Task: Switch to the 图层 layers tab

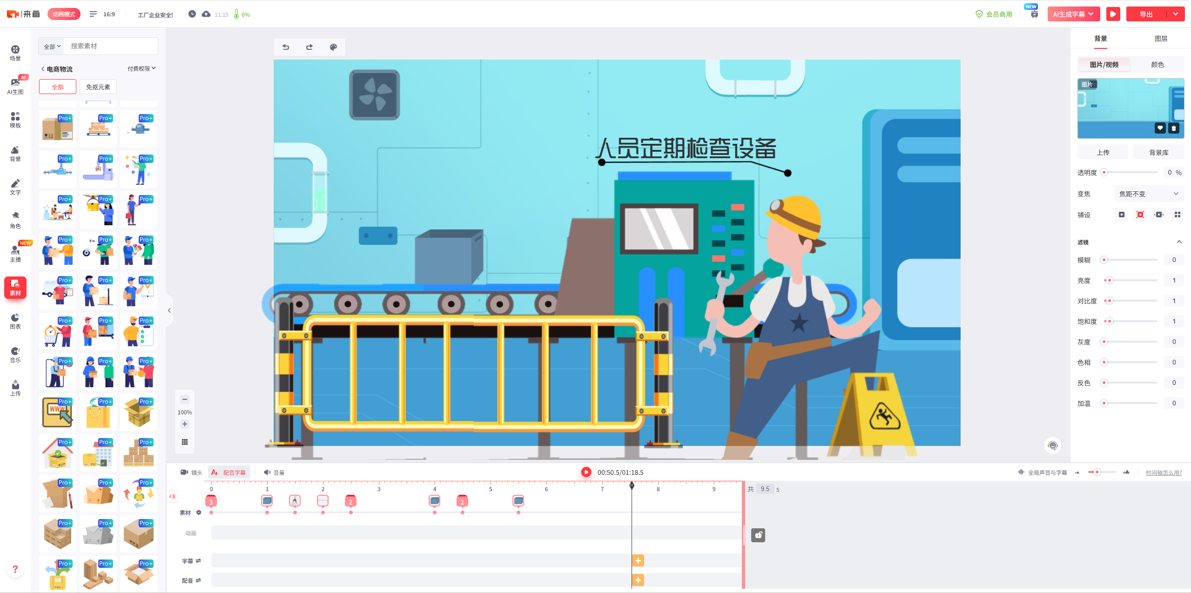Action: pyautogui.click(x=1161, y=39)
